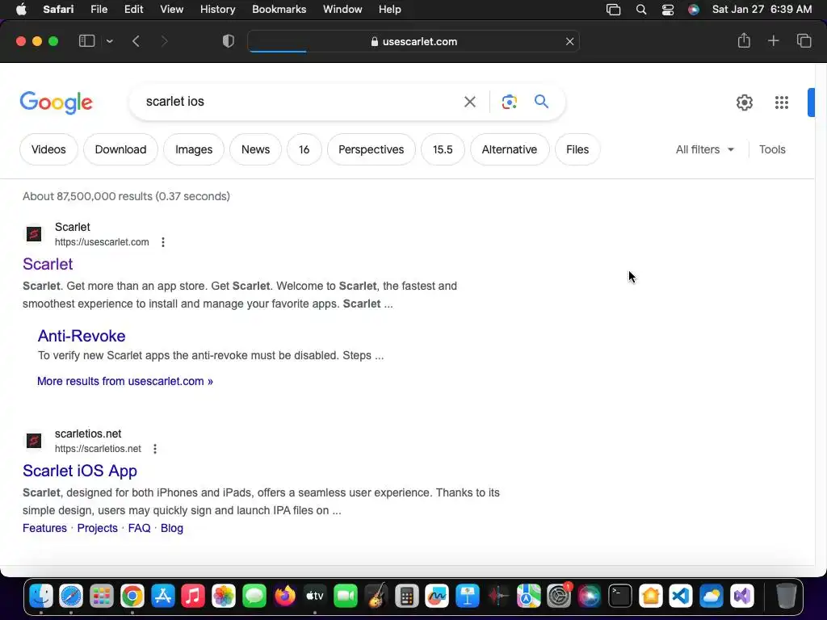Open the Scarlet iOS App result
The image size is (827, 620).
tap(80, 471)
